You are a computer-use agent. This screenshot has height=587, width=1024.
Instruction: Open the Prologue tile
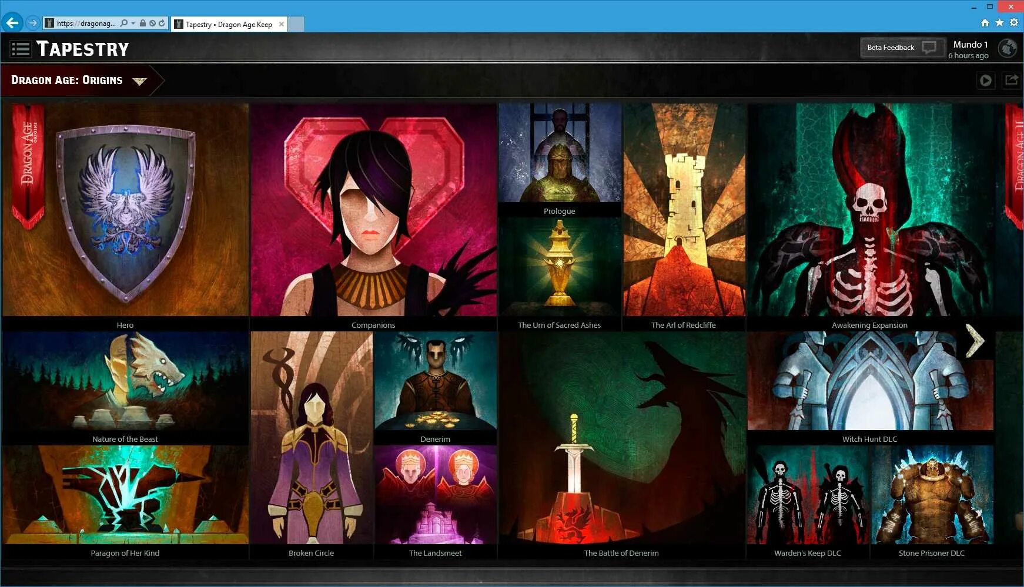(560, 160)
